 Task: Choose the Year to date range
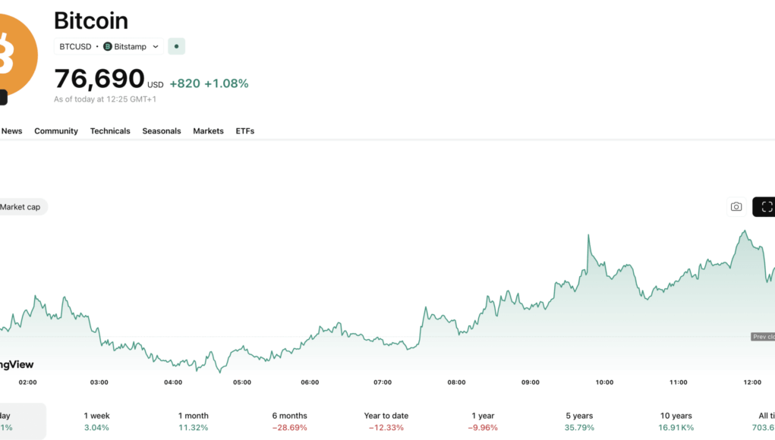[386, 421]
